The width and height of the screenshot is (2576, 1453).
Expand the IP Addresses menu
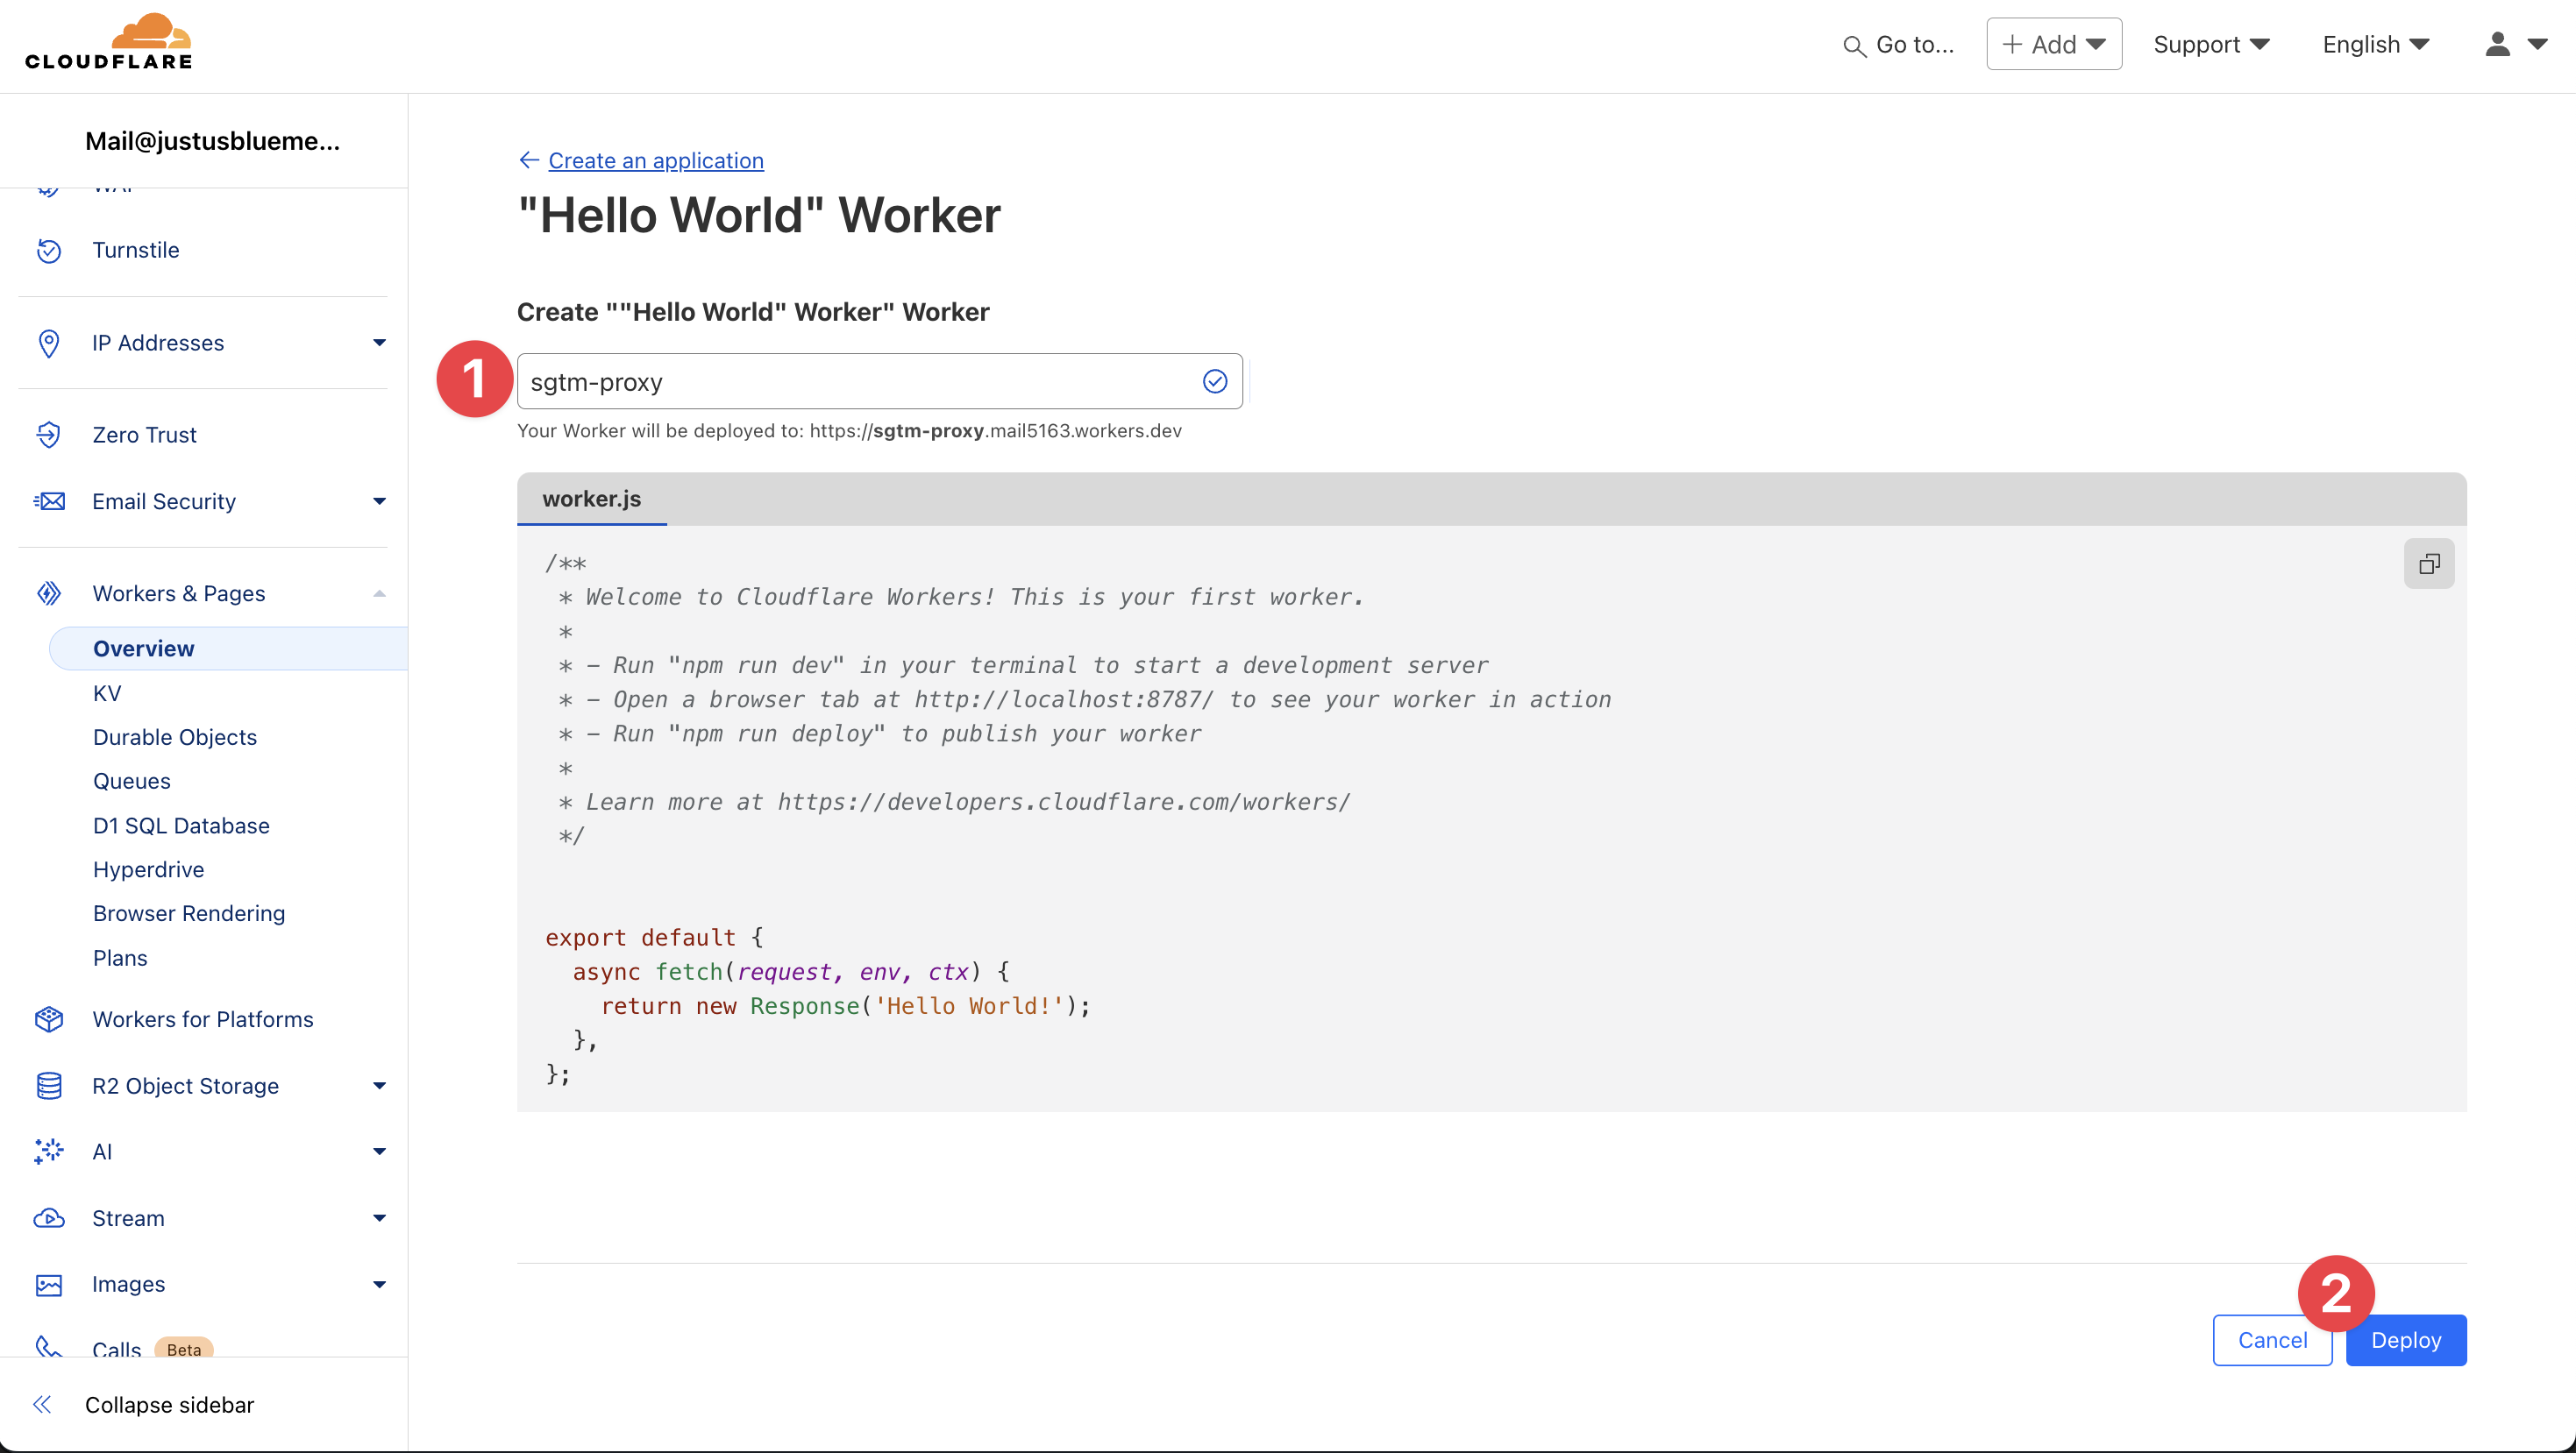[x=379, y=343]
